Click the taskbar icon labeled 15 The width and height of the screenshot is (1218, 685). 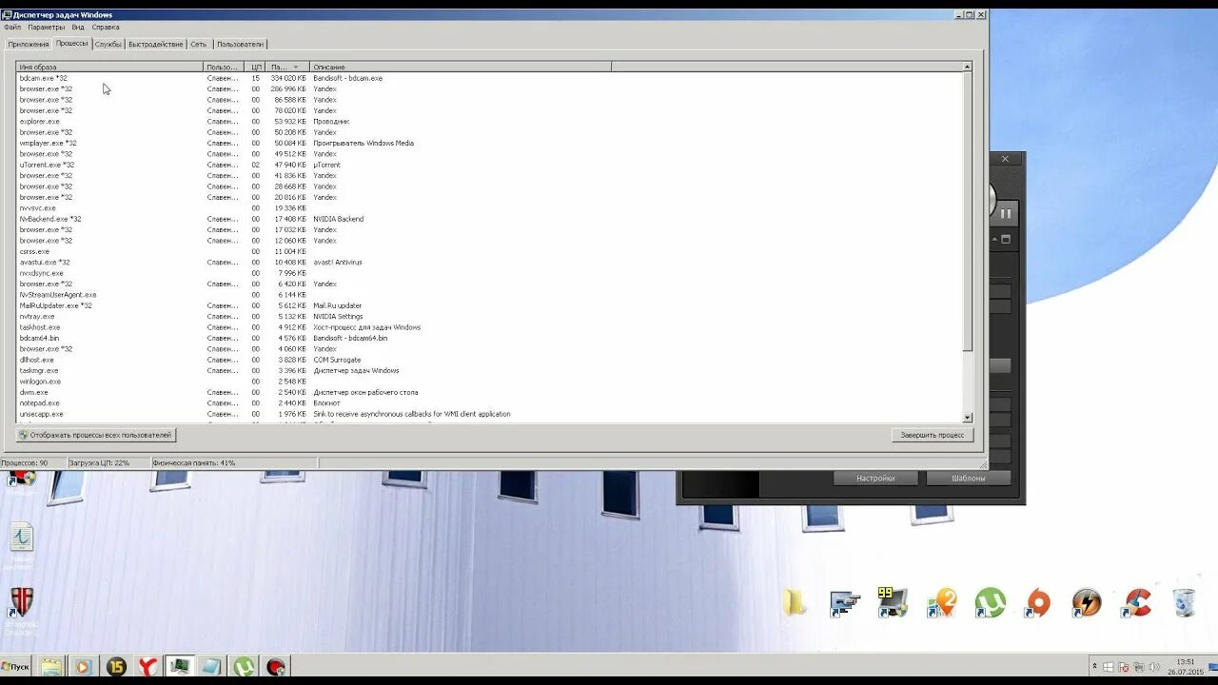pos(116,667)
